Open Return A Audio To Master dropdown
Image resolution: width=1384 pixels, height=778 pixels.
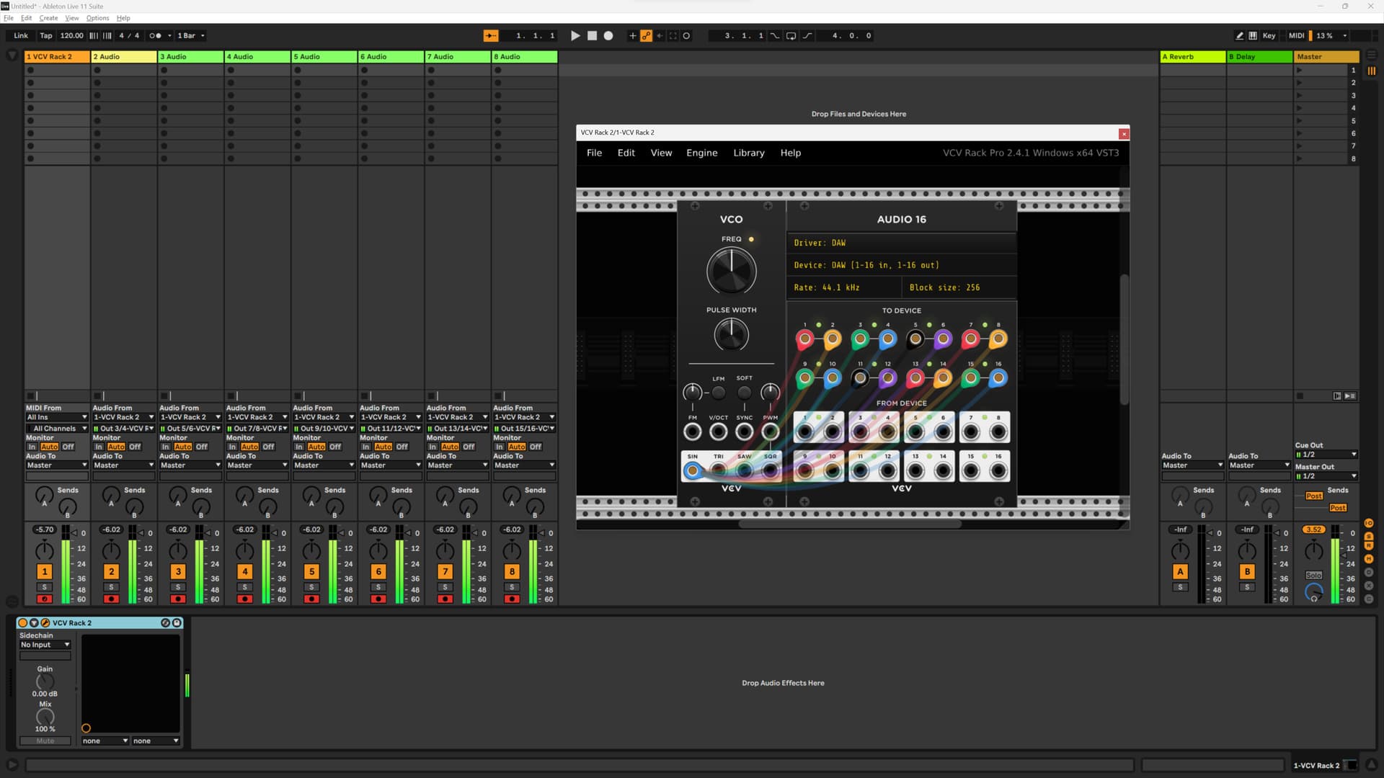1193,465
